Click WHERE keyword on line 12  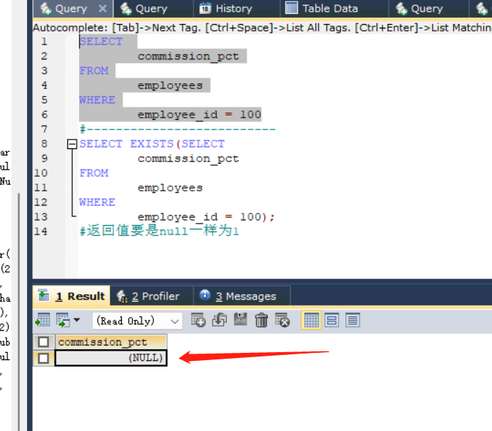(x=97, y=202)
